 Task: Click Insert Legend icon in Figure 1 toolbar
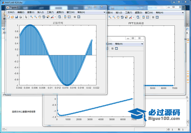pos(69,17)
